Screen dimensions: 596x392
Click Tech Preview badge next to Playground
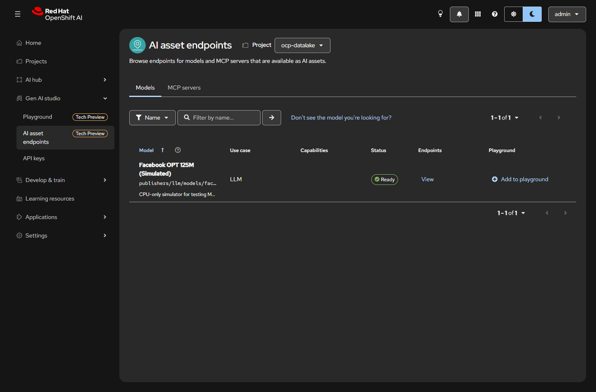(x=90, y=117)
